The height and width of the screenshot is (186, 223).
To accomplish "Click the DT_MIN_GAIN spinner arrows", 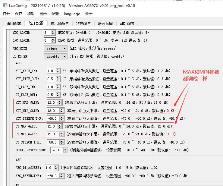I will 61,134.
